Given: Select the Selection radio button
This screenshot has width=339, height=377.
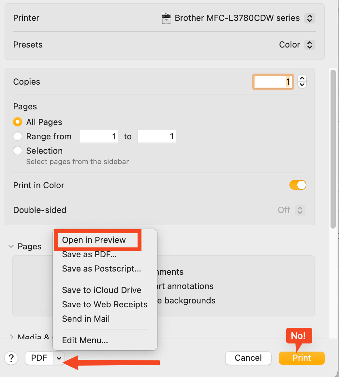Looking at the screenshot, I should pos(18,150).
